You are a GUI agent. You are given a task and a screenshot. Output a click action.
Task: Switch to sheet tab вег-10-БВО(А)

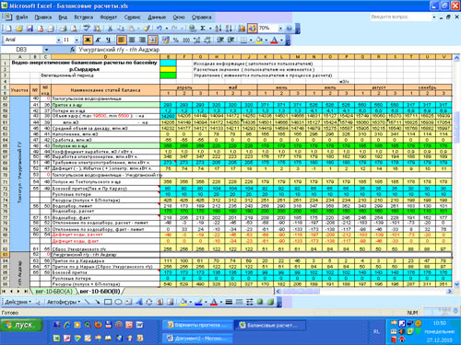[54, 291]
